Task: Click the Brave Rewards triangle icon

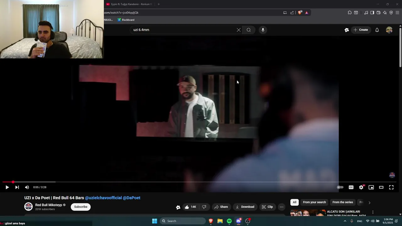Action: pos(307,13)
